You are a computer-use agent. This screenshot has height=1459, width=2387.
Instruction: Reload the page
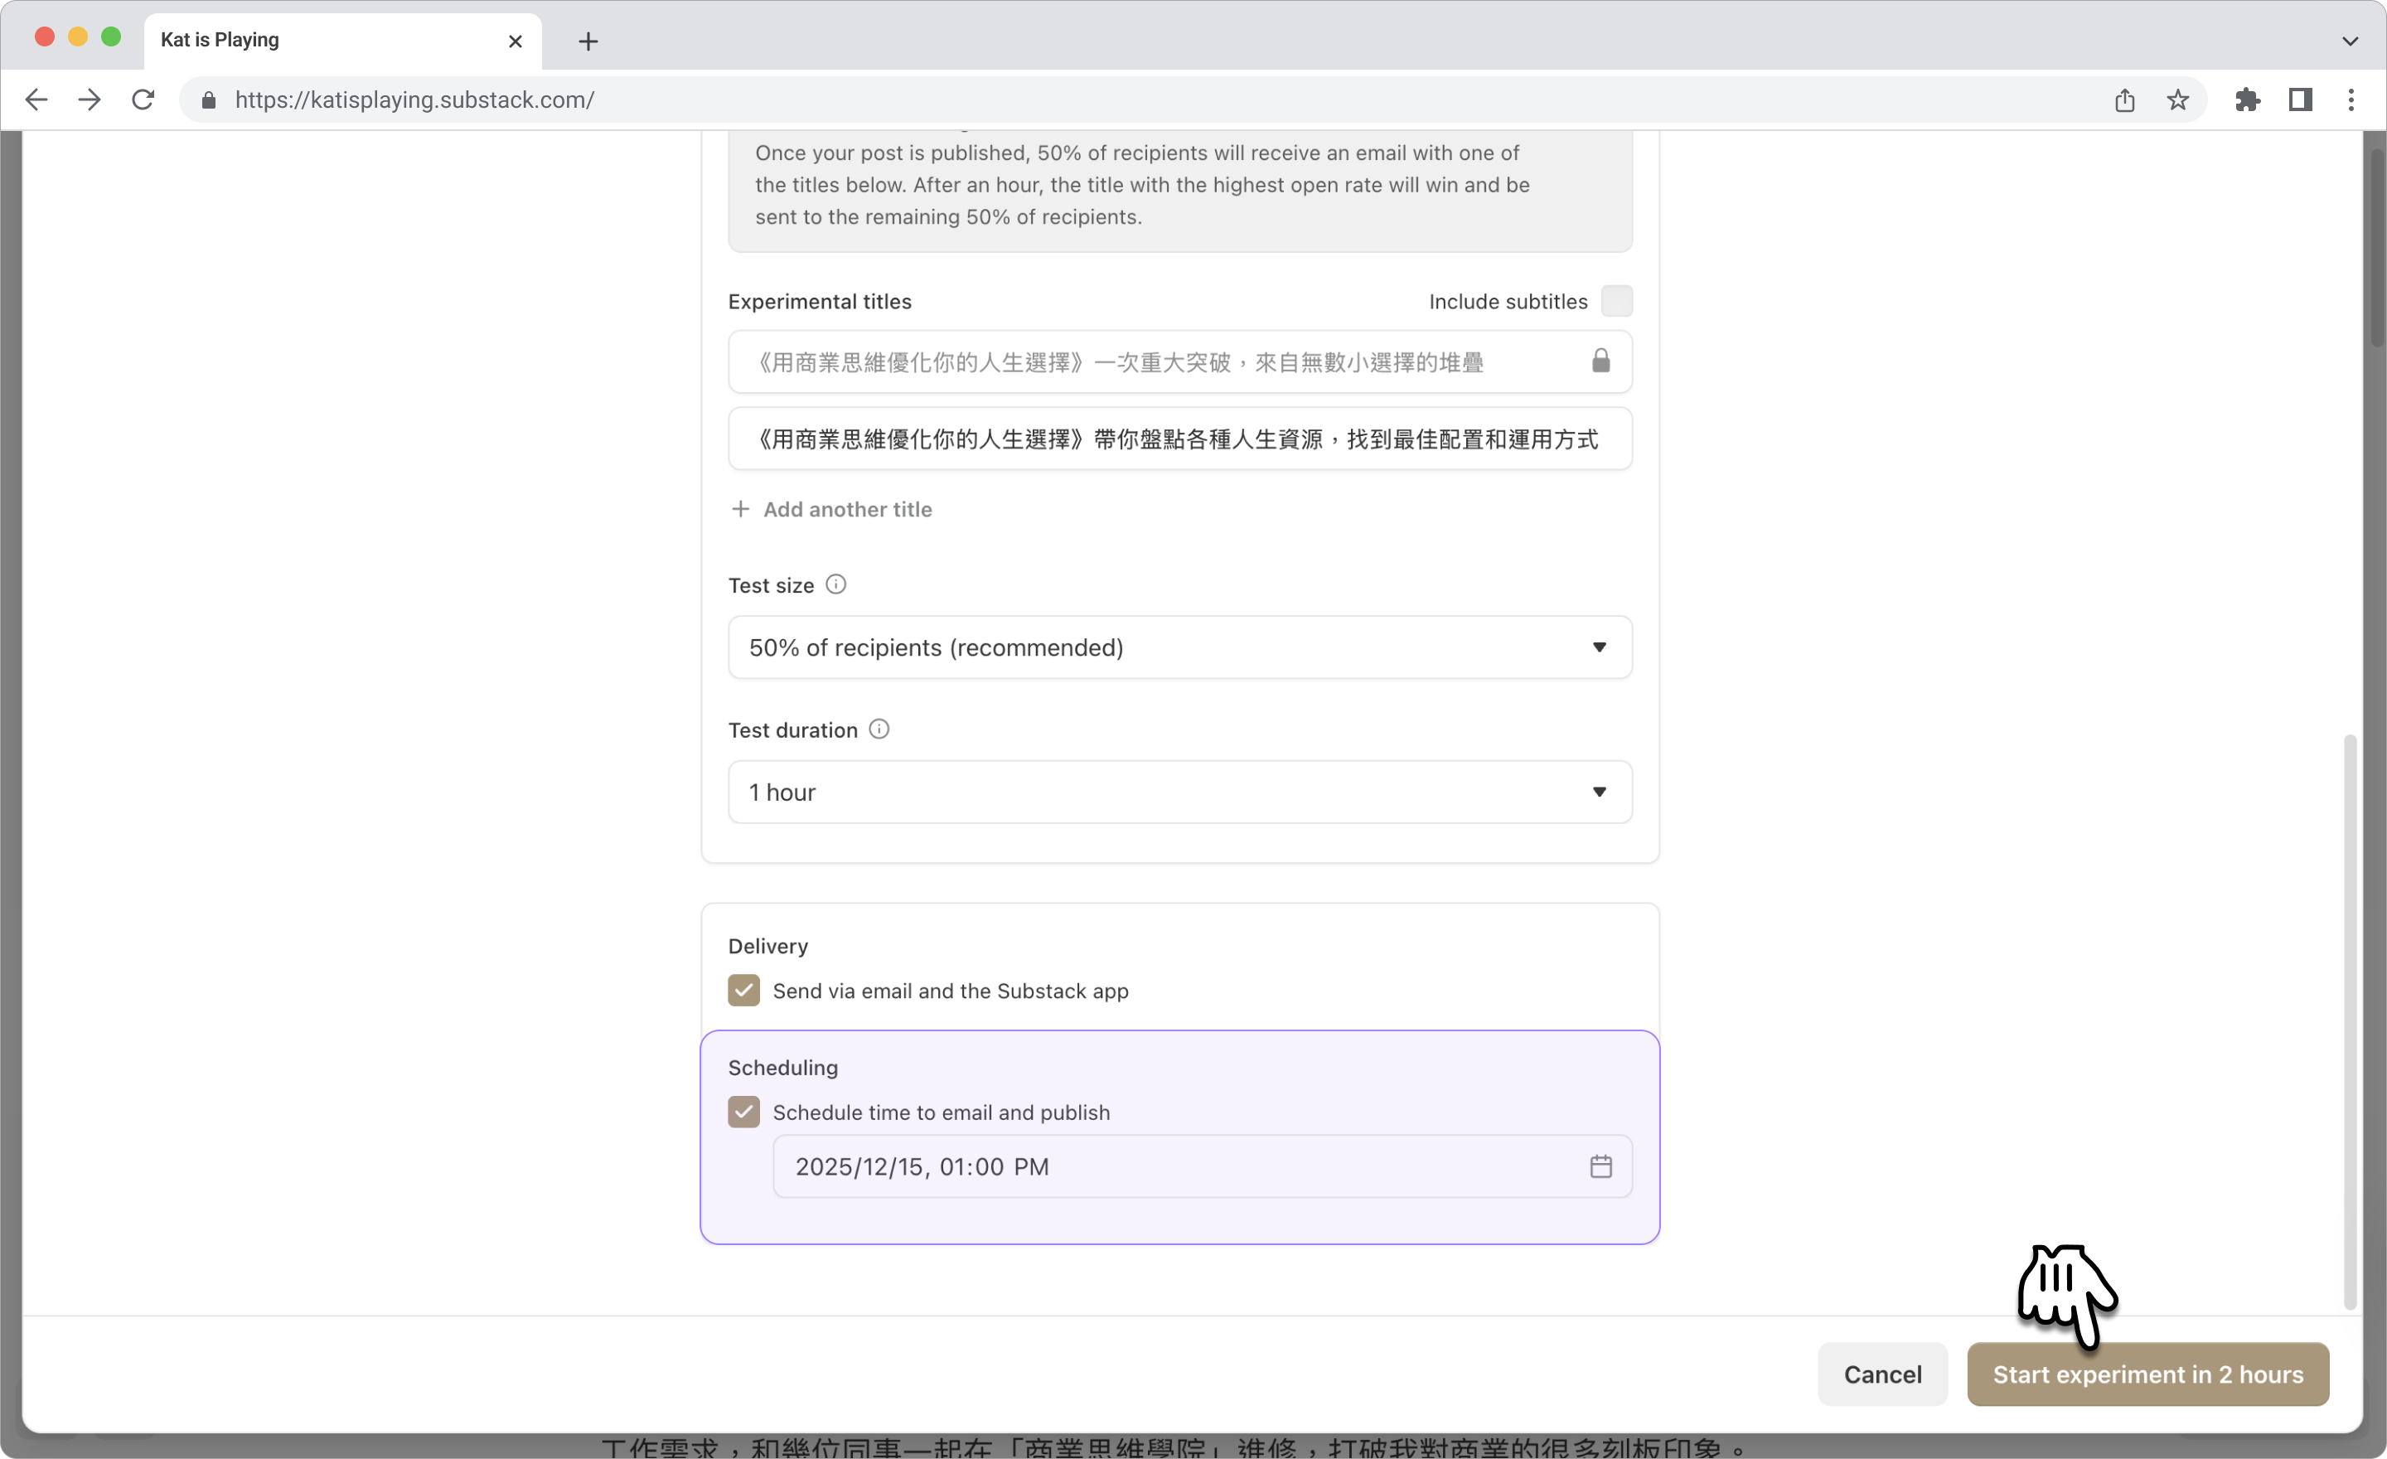click(x=143, y=99)
